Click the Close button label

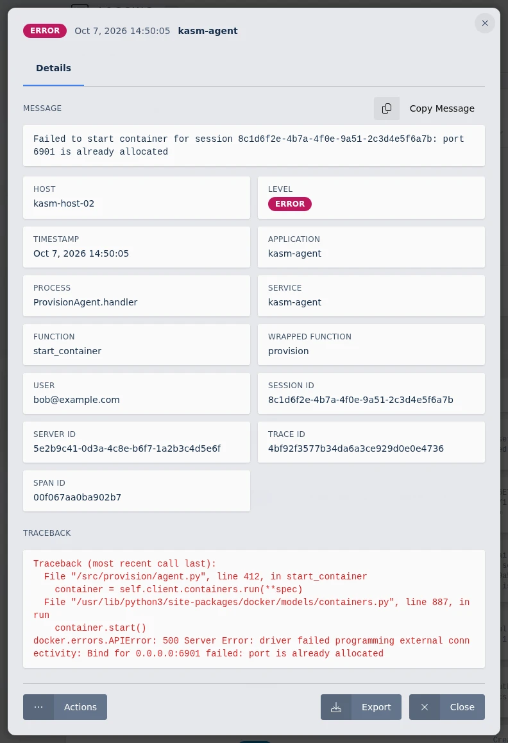pyautogui.click(x=462, y=707)
